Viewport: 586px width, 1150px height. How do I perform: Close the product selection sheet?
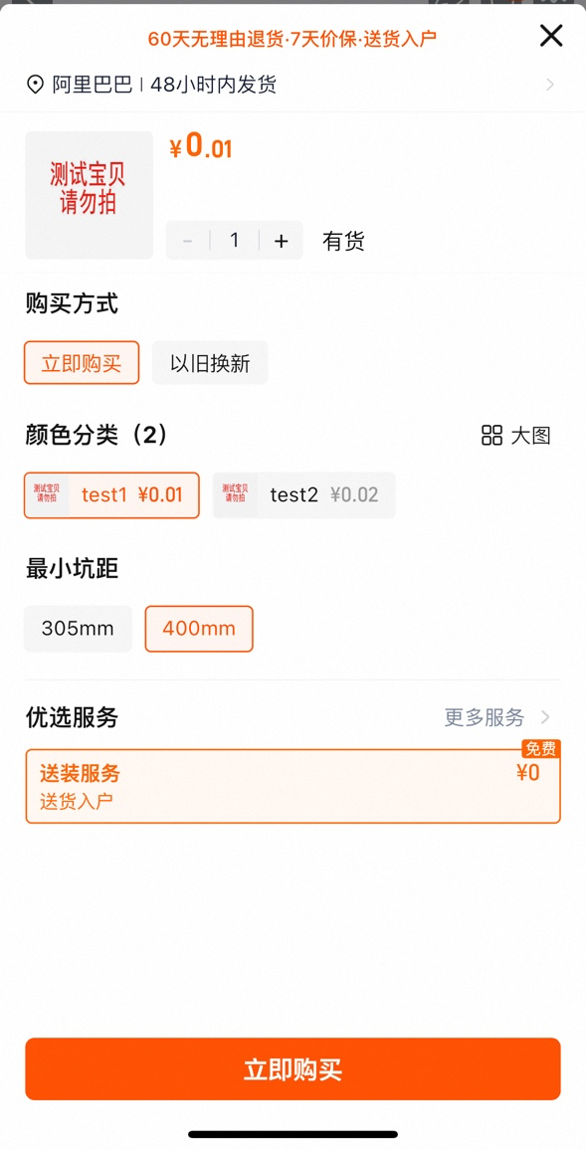(x=551, y=35)
